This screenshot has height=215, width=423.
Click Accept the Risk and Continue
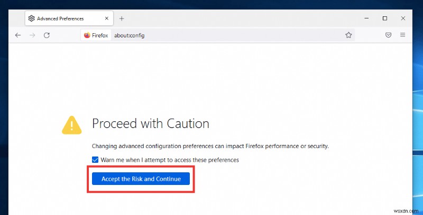point(141,179)
